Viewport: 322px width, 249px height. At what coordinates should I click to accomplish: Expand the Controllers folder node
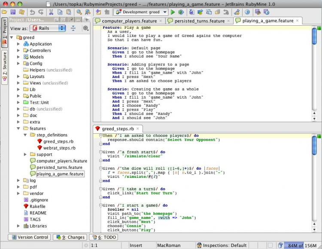pos(18,51)
